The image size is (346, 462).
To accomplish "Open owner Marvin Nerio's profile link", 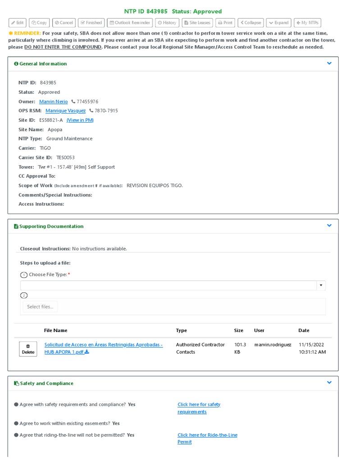I will pos(53,102).
